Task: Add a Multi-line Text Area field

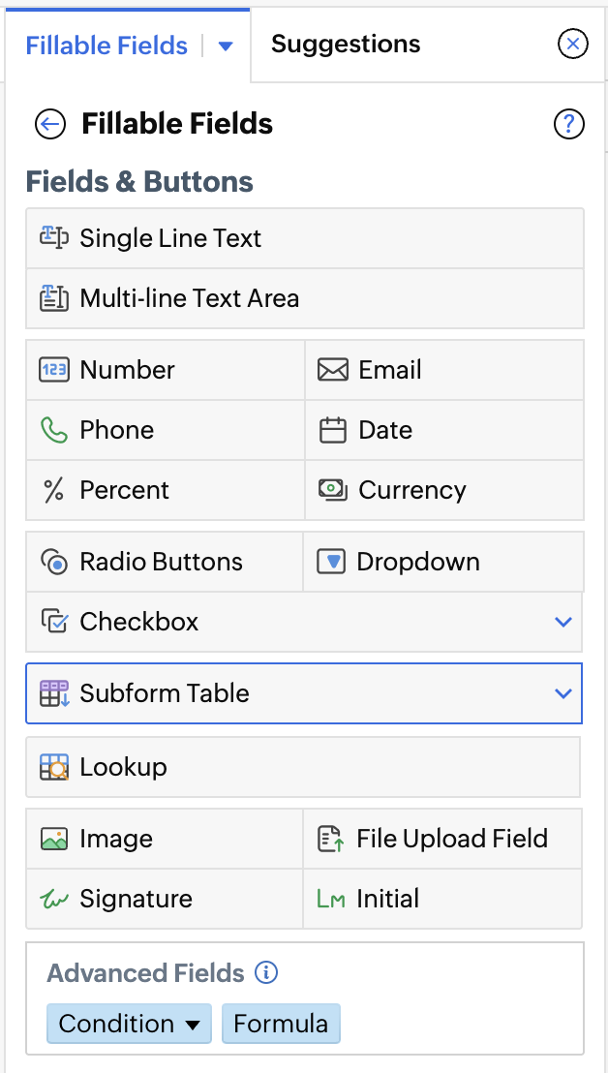Action: tap(190, 298)
